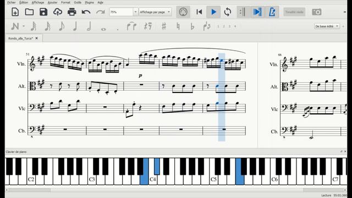Create a new score with the new-file icon
The image size is (352, 198).
pyautogui.click(x=15, y=12)
